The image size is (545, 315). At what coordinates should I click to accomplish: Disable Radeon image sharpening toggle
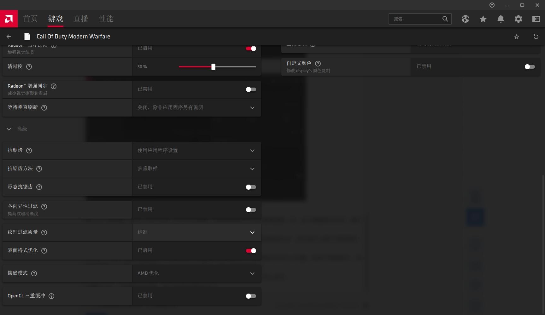(x=251, y=49)
